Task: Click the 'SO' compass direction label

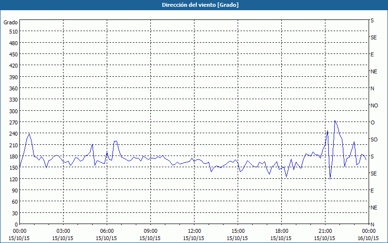Action: click(374, 139)
